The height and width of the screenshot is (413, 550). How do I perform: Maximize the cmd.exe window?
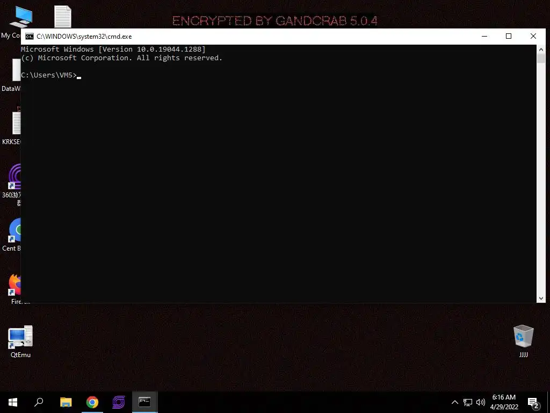pos(509,36)
